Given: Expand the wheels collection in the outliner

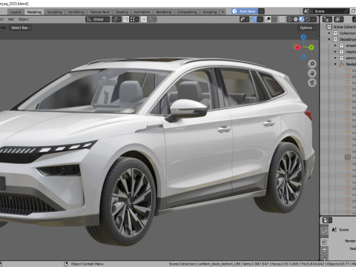Looking at the screenshot, I should 335,45.
